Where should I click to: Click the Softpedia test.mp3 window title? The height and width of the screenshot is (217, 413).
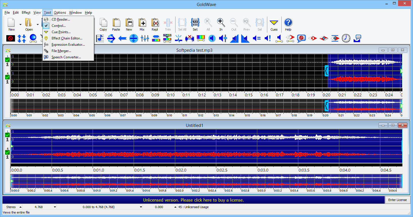(x=194, y=50)
